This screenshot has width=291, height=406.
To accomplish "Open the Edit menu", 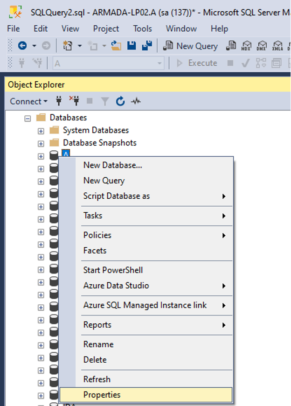I will click(41, 28).
